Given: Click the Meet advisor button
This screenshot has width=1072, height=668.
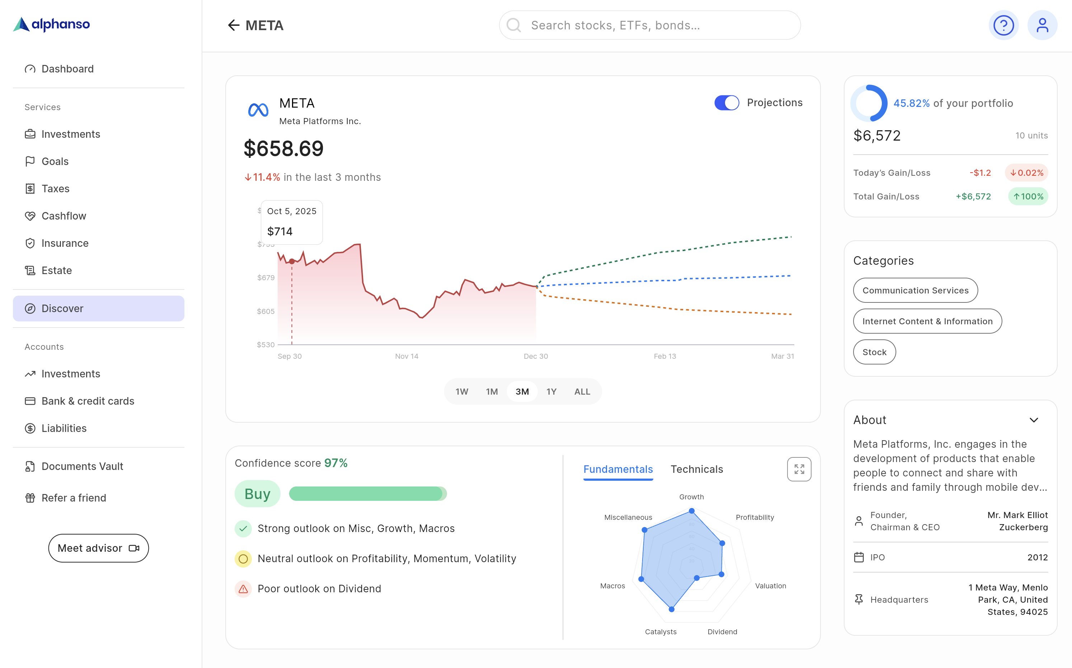Looking at the screenshot, I should click(99, 548).
